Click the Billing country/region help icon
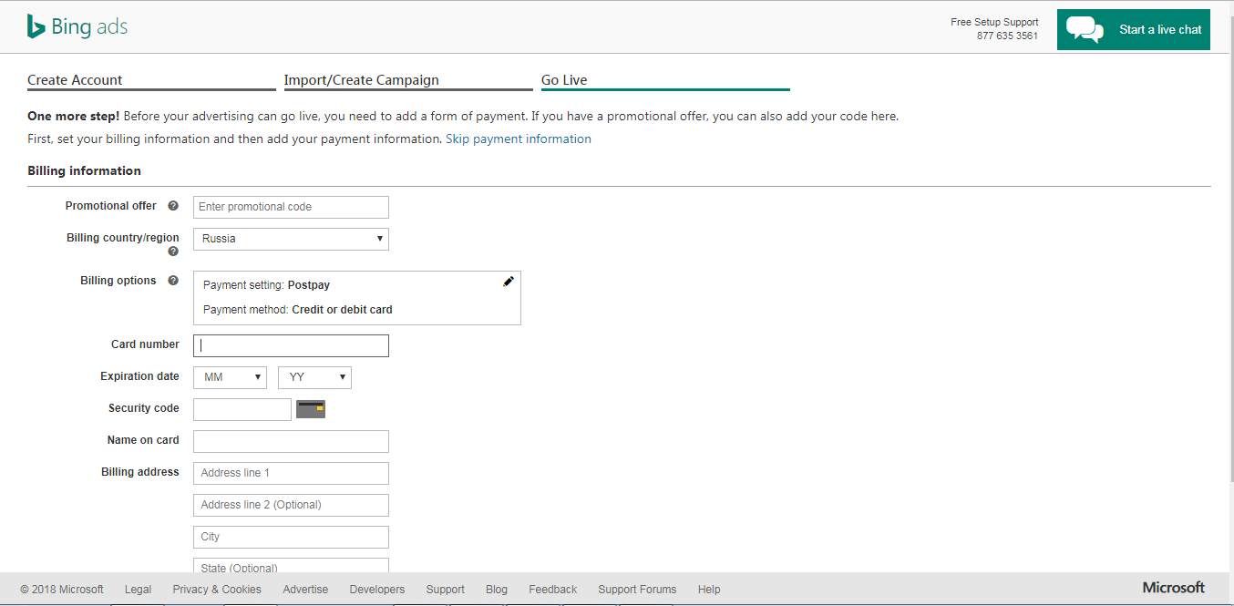 pyautogui.click(x=173, y=252)
